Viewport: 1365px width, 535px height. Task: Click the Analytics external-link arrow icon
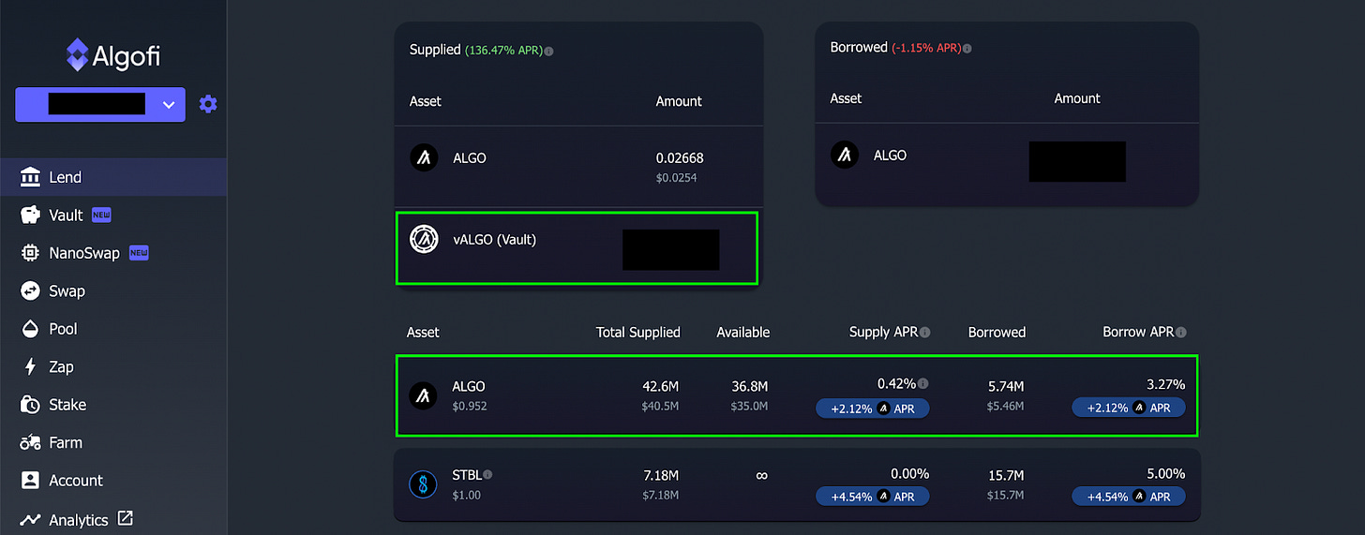click(125, 518)
